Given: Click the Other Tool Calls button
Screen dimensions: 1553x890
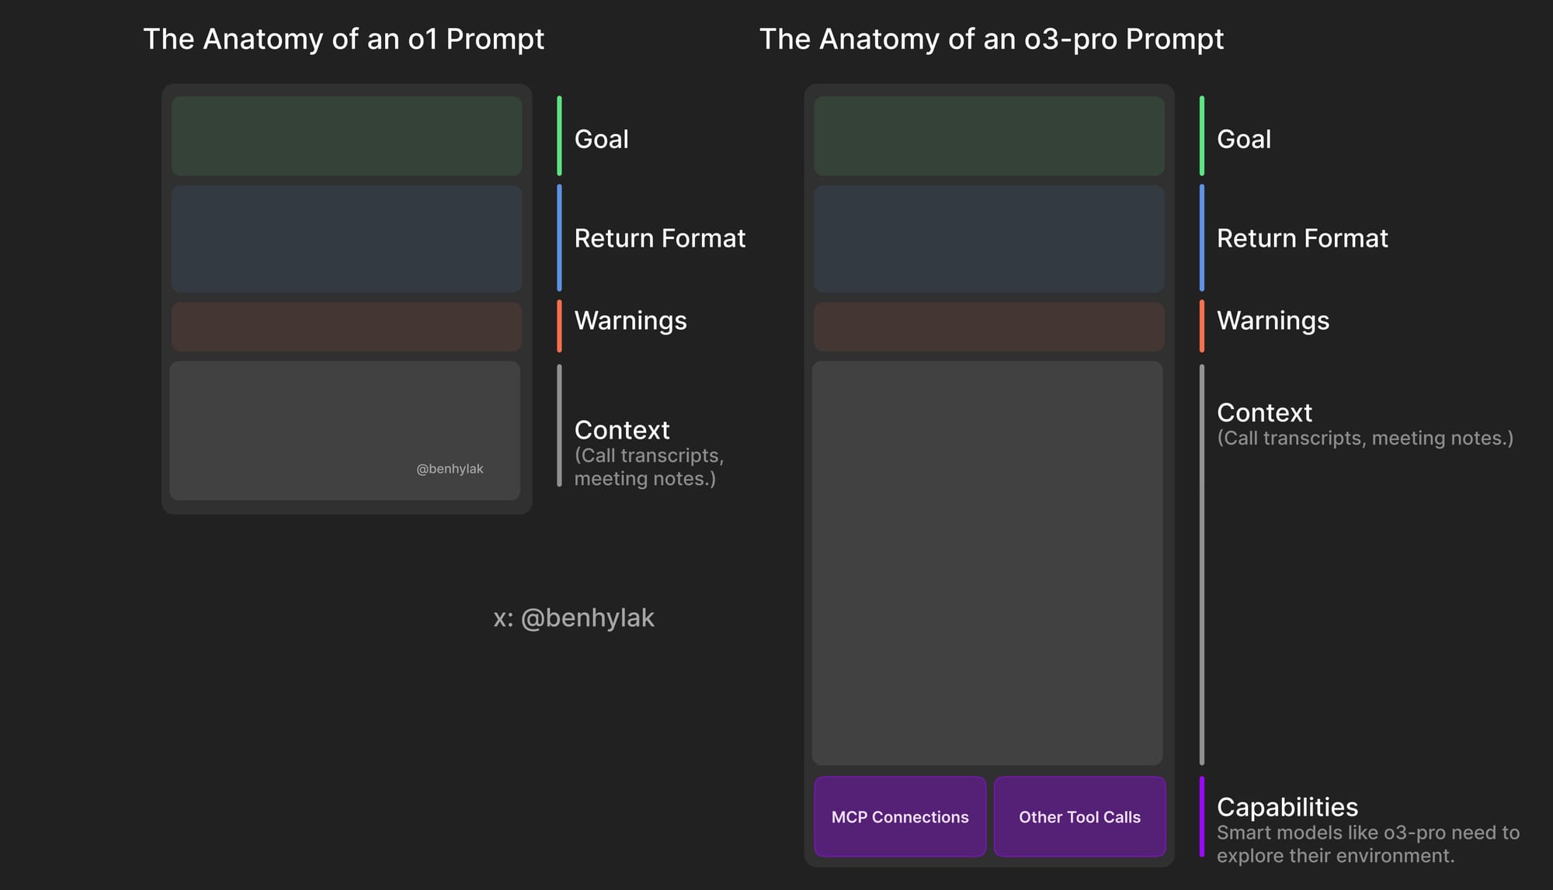Looking at the screenshot, I should 1079,816.
